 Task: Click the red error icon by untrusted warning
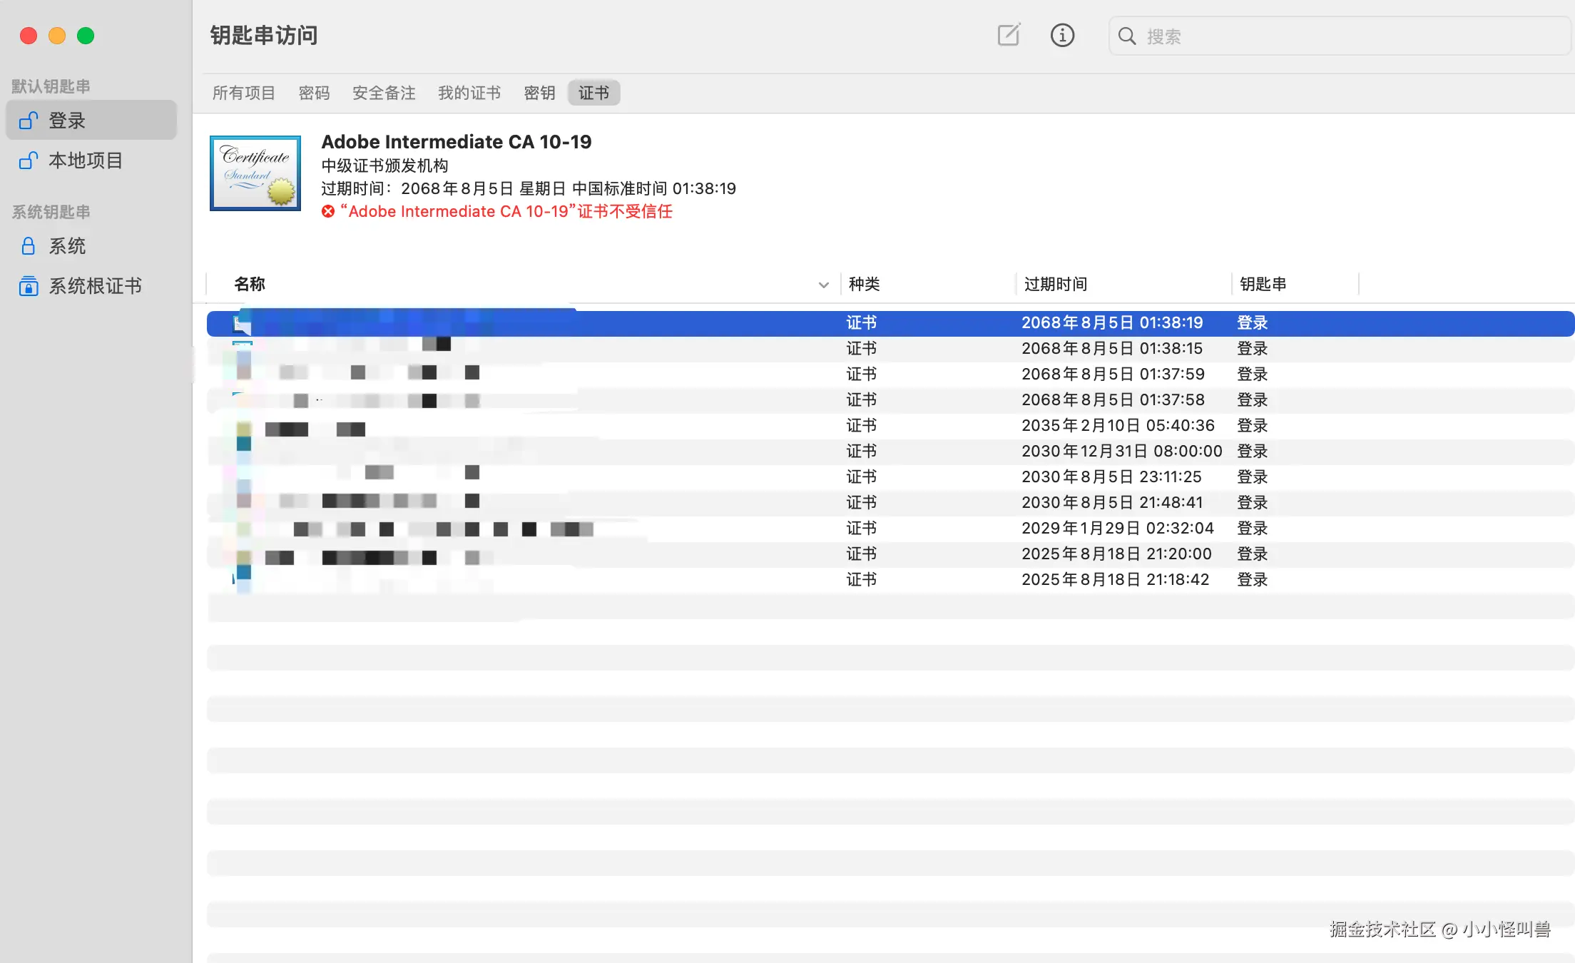click(328, 212)
